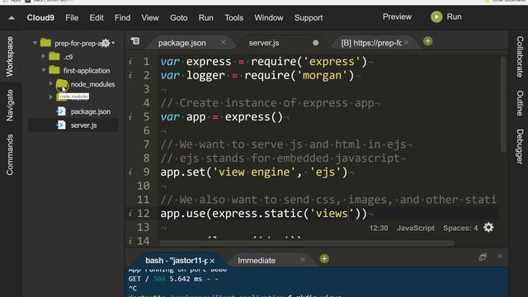The height and width of the screenshot is (297, 528).
Task: Open the Outline panel
Action: point(520,102)
